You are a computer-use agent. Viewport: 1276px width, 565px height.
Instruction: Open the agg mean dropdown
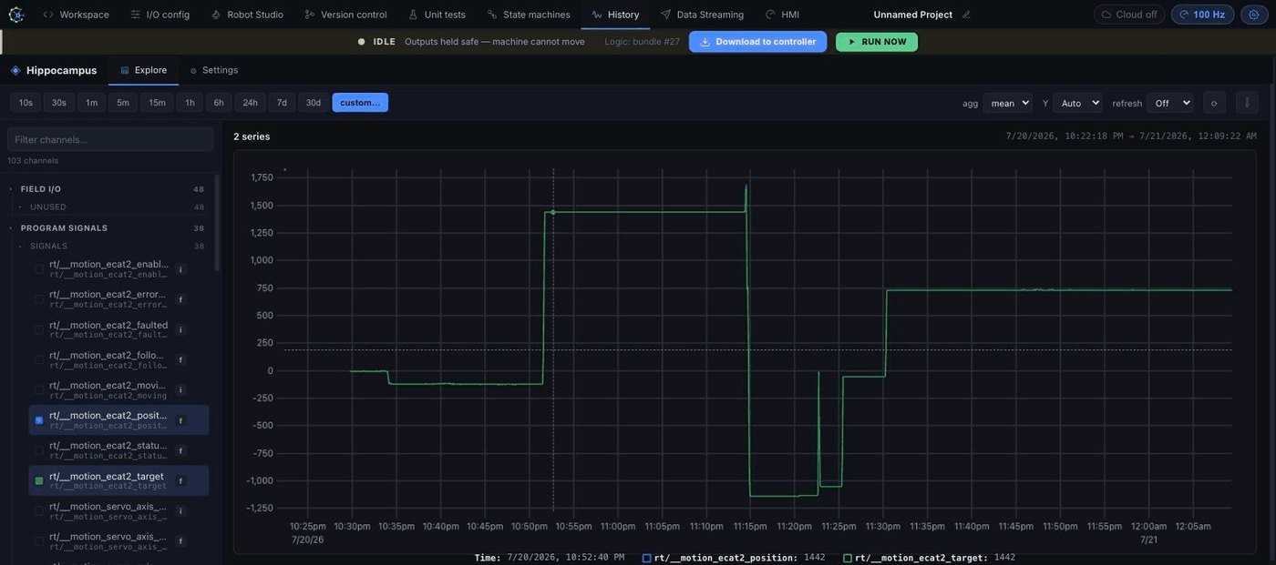[x=1008, y=103]
